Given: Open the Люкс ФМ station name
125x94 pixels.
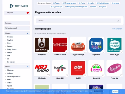Looking at the screenshot, I should click(x=60, y=78).
